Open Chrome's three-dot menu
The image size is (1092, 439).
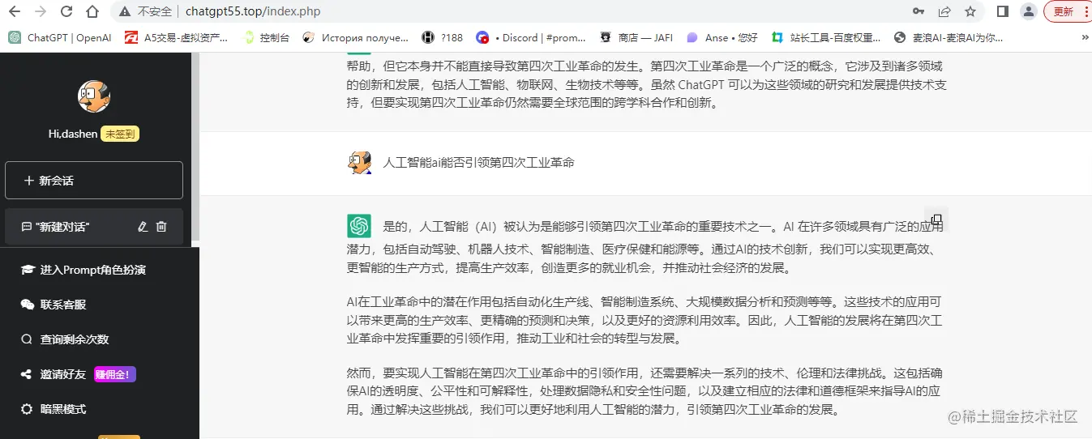[1086, 11]
